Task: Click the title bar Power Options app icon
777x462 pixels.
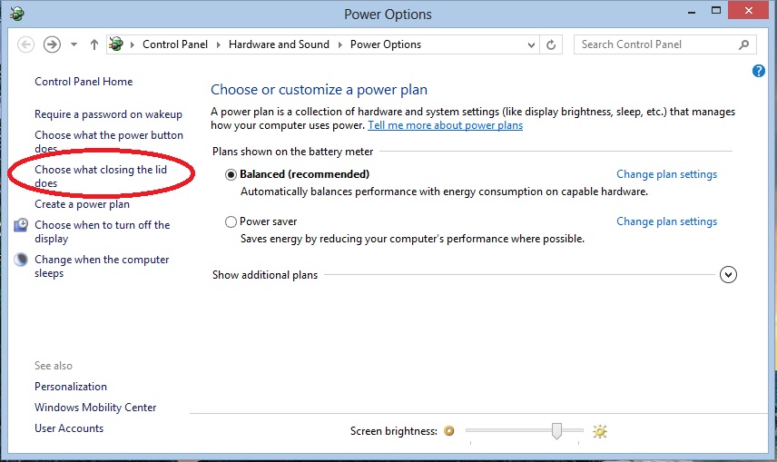Action: [x=17, y=14]
